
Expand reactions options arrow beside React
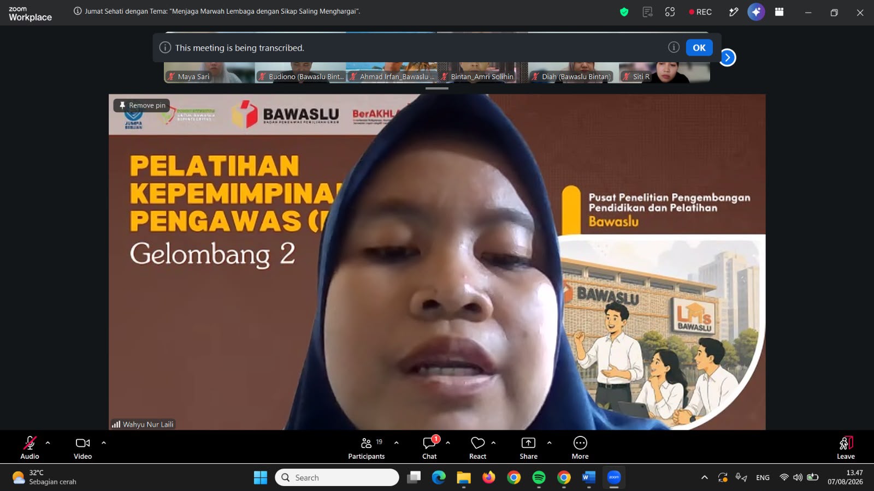(494, 443)
